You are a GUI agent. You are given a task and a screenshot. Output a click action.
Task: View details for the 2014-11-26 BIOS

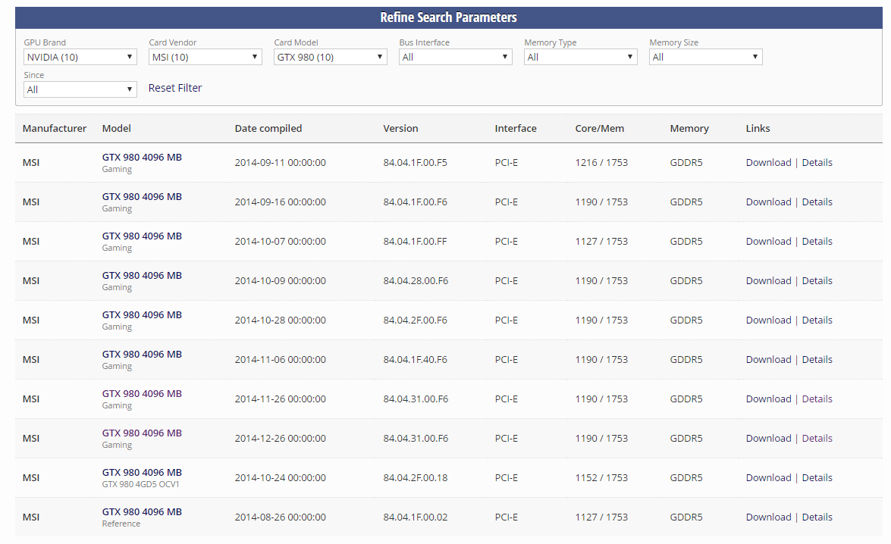(x=817, y=399)
